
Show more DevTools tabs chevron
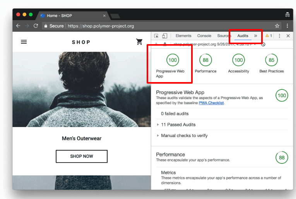click(x=255, y=36)
